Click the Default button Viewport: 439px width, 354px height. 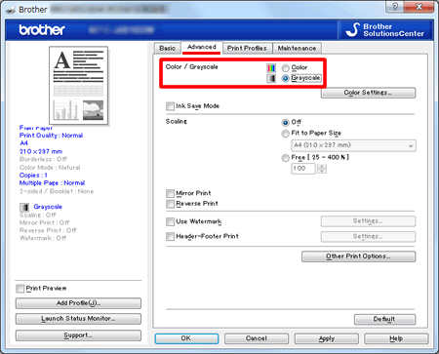pyautogui.click(x=384, y=319)
